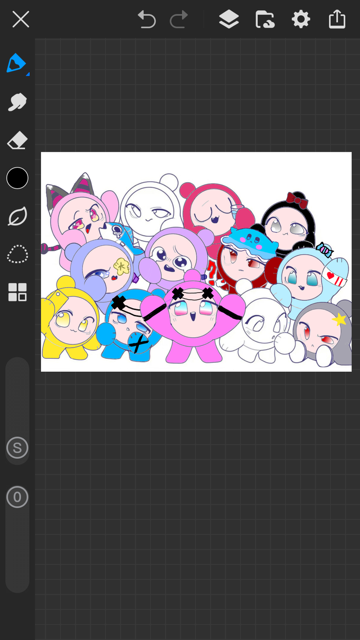Screen dimensions: 360x640
Task: Tap the share export icon
Action: click(x=336, y=20)
